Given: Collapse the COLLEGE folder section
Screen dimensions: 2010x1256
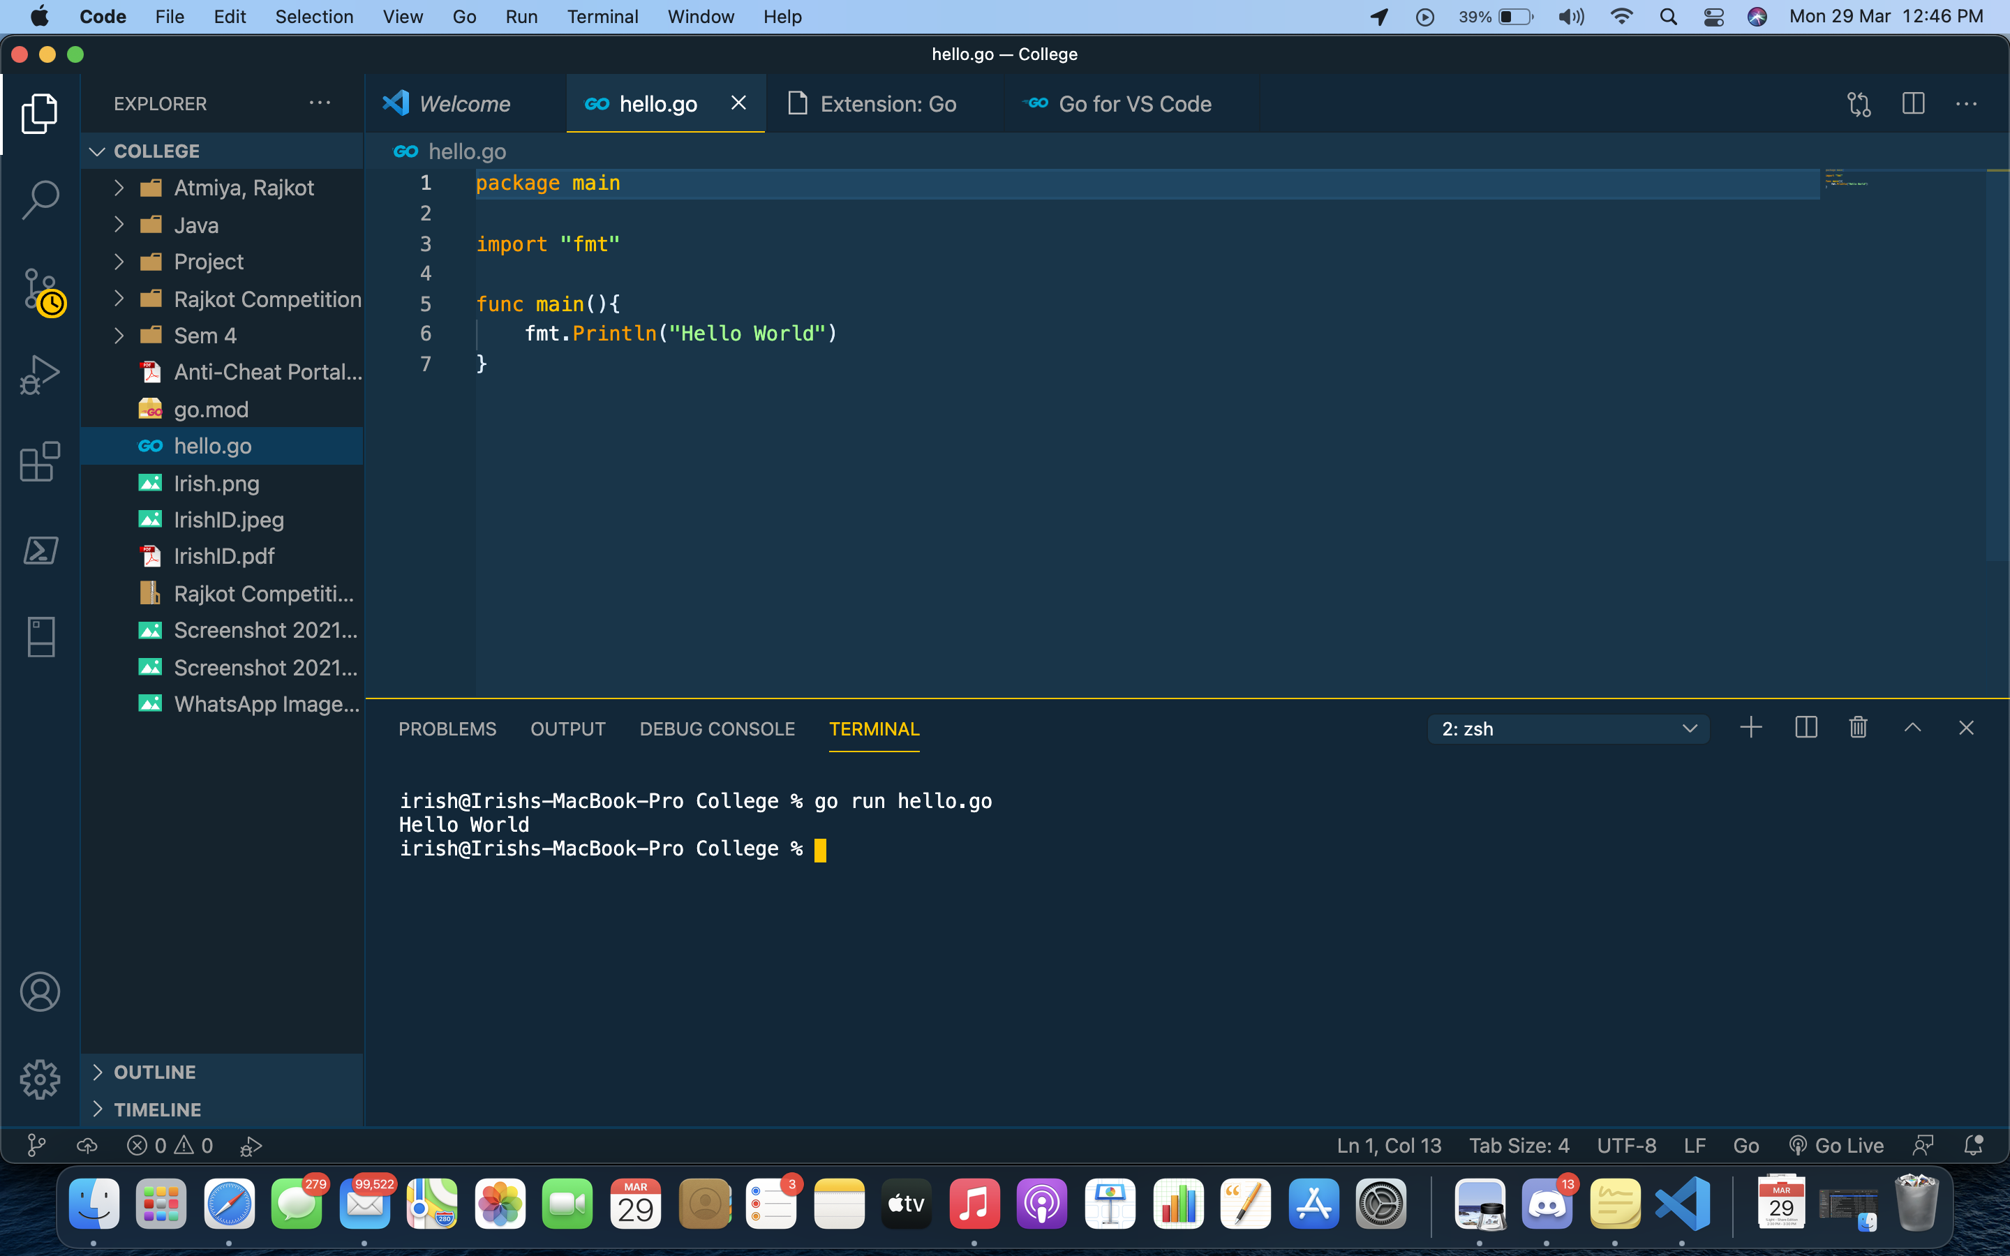Looking at the screenshot, I should click(156, 151).
